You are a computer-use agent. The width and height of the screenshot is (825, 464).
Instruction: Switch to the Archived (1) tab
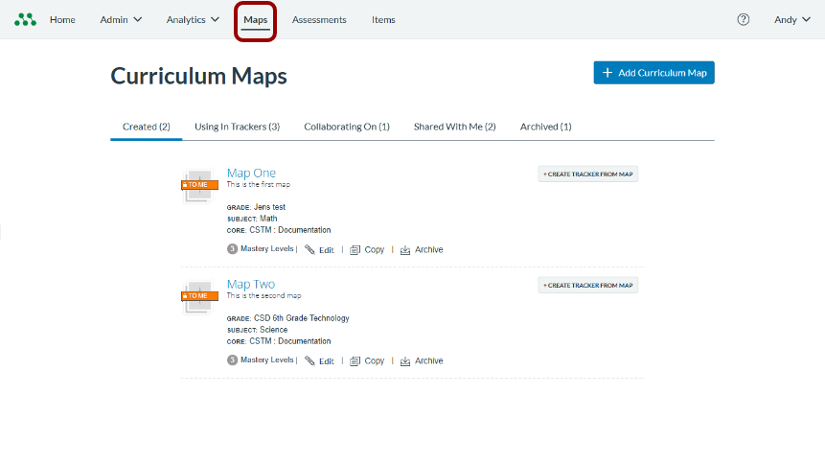point(545,127)
